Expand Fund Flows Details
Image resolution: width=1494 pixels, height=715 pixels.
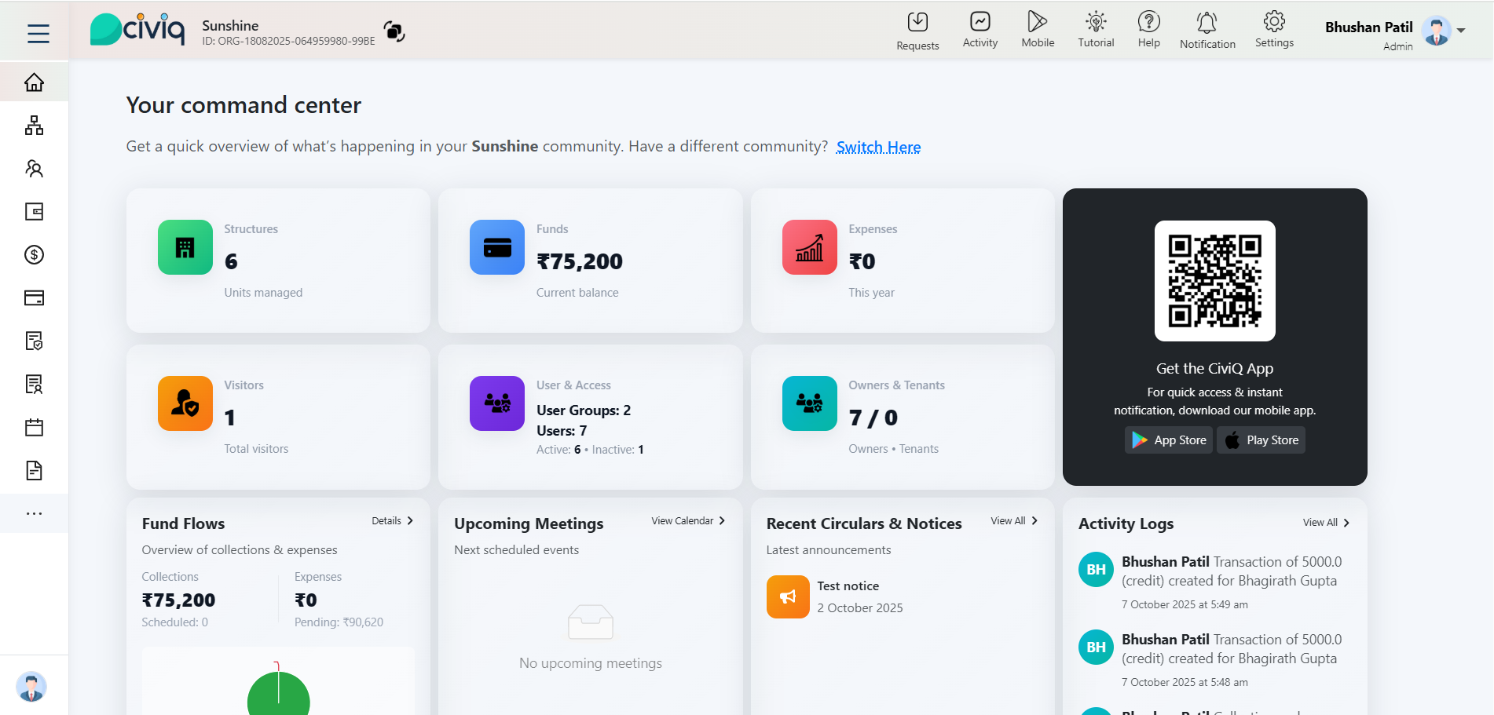coord(392,521)
